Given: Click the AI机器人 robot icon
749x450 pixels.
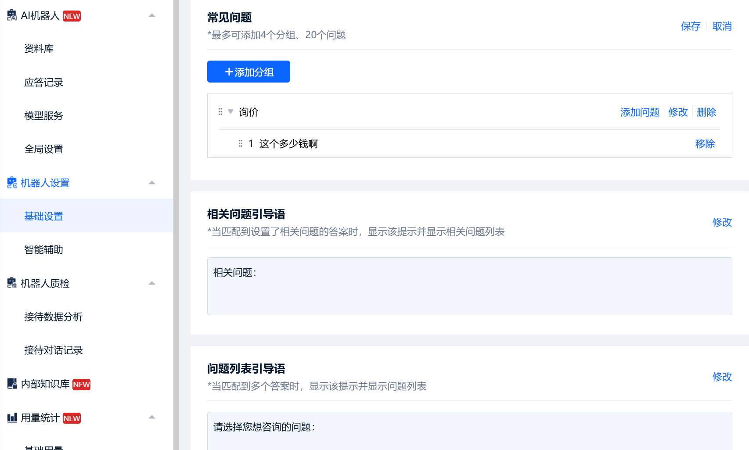Looking at the screenshot, I should (12, 15).
